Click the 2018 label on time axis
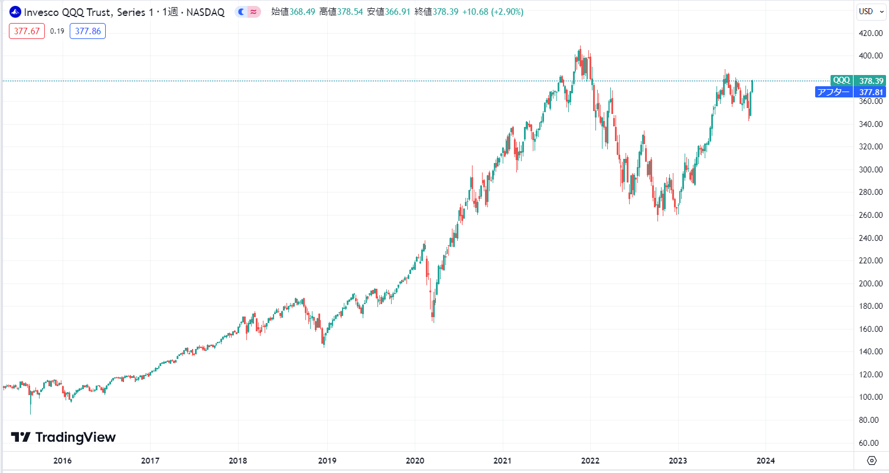889x473 pixels. (238, 461)
